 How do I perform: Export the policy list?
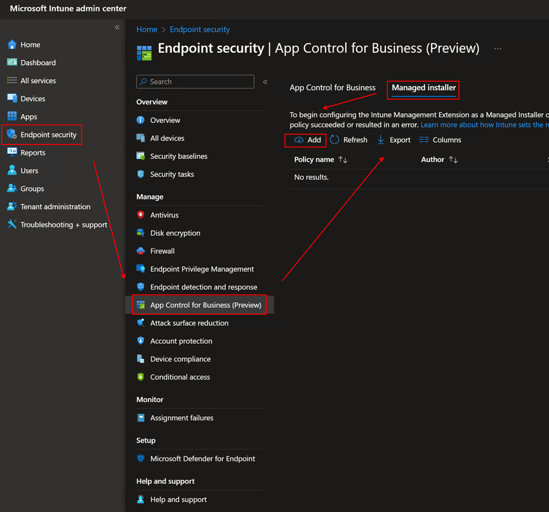394,140
